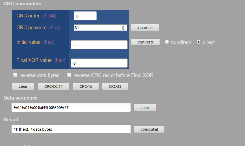Click inside the Data sequence textbox
Image resolution: width=245 pixels, height=146 pixels.
click(x=71, y=107)
